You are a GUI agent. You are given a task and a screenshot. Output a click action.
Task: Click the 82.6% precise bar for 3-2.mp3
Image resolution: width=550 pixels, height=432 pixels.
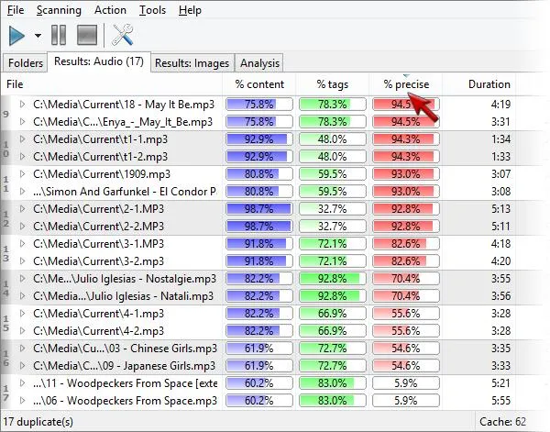pyautogui.click(x=406, y=261)
